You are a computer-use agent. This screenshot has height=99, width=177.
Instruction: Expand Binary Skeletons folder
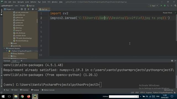click(x=9, y=54)
